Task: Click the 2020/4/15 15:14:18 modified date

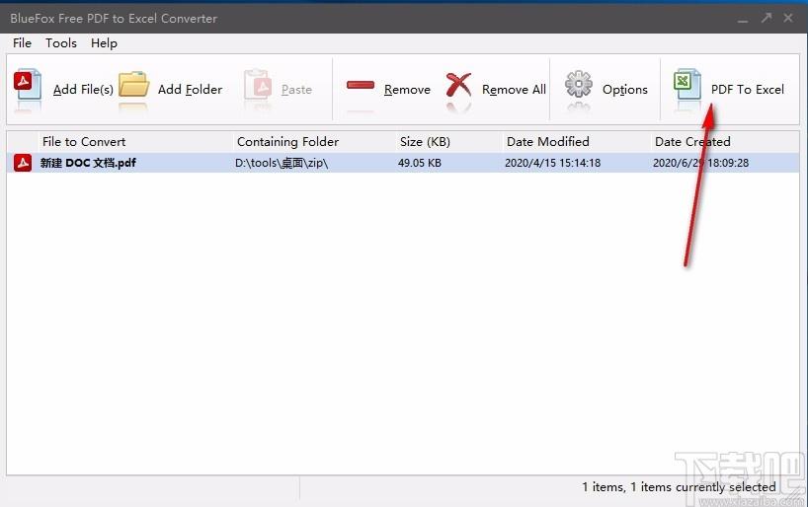Action: 552,163
